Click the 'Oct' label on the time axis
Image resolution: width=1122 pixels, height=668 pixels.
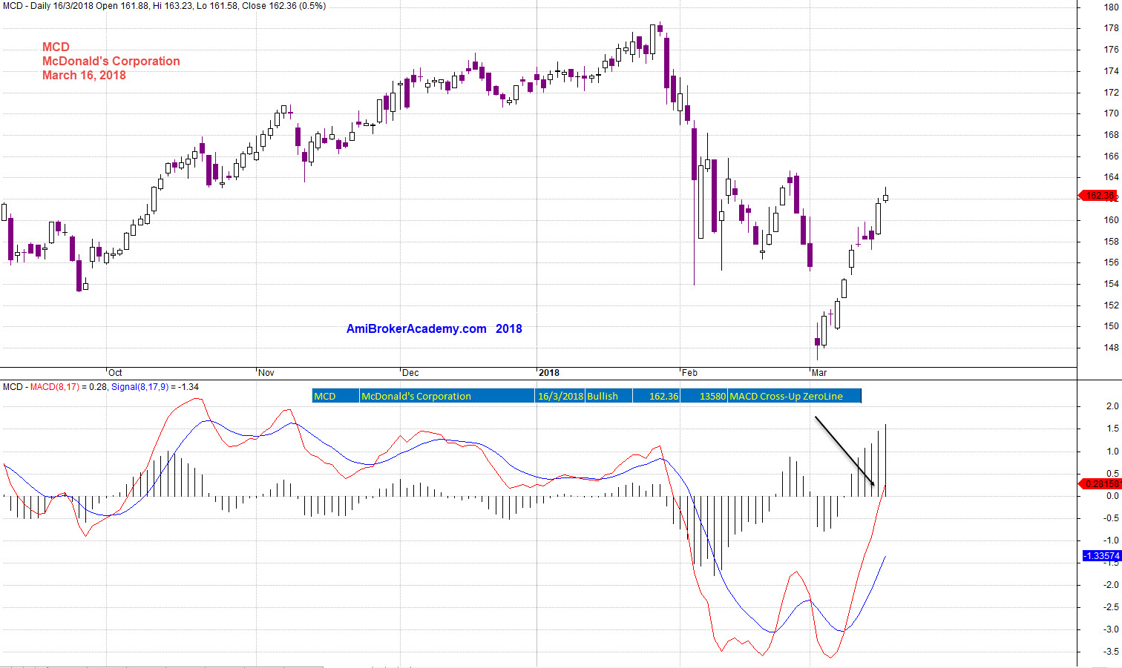[115, 373]
